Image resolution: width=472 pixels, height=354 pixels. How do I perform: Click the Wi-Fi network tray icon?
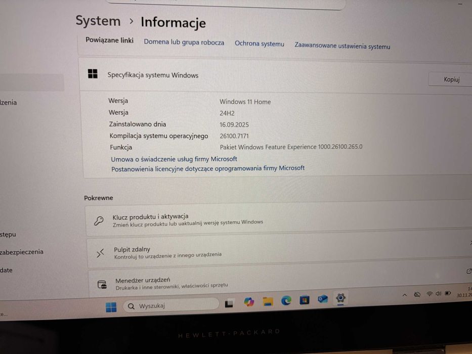(430, 294)
